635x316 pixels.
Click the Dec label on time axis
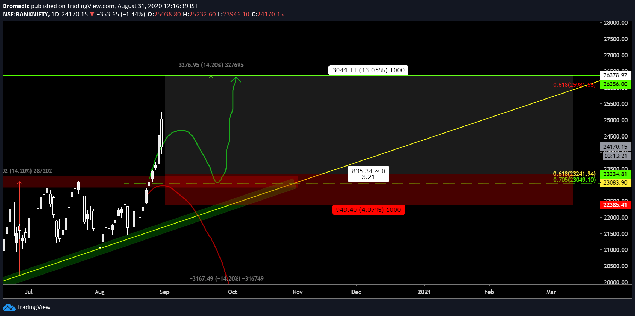356,292
